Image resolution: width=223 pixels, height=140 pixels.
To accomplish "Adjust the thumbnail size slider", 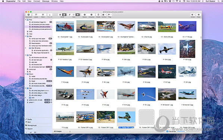I will pyautogui.click(x=185, y=131).
